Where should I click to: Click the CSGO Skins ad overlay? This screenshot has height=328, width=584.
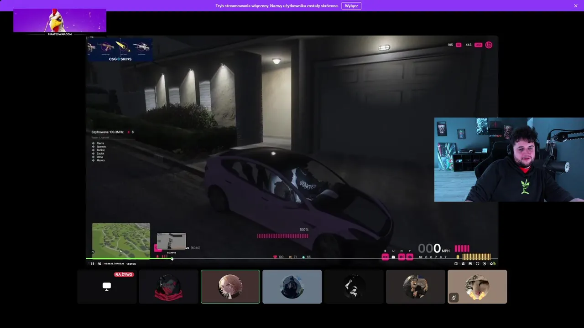point(120,50)
